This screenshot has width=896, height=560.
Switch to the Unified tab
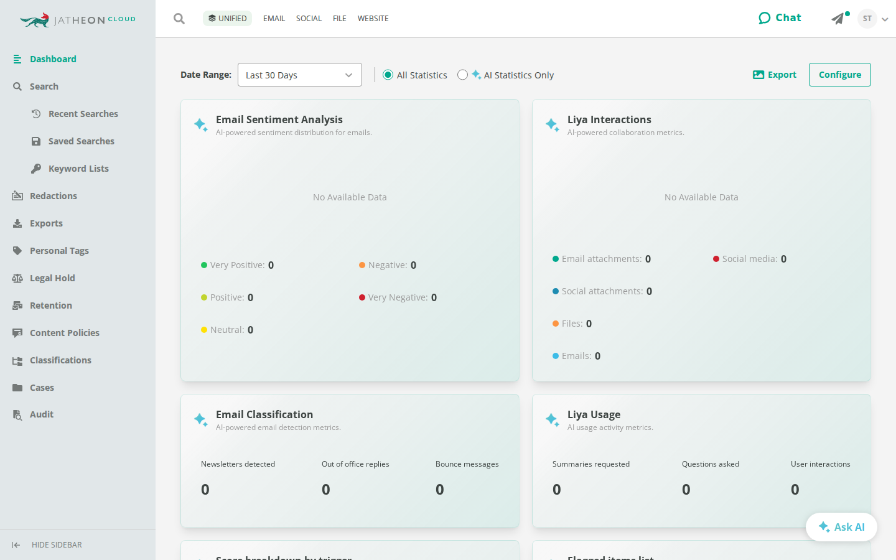pyautogui.click(x=227, y=19)
